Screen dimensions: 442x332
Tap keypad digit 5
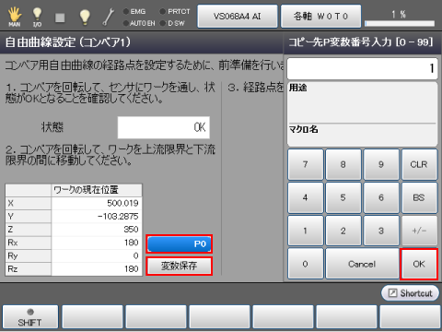(x=343, y=197)
